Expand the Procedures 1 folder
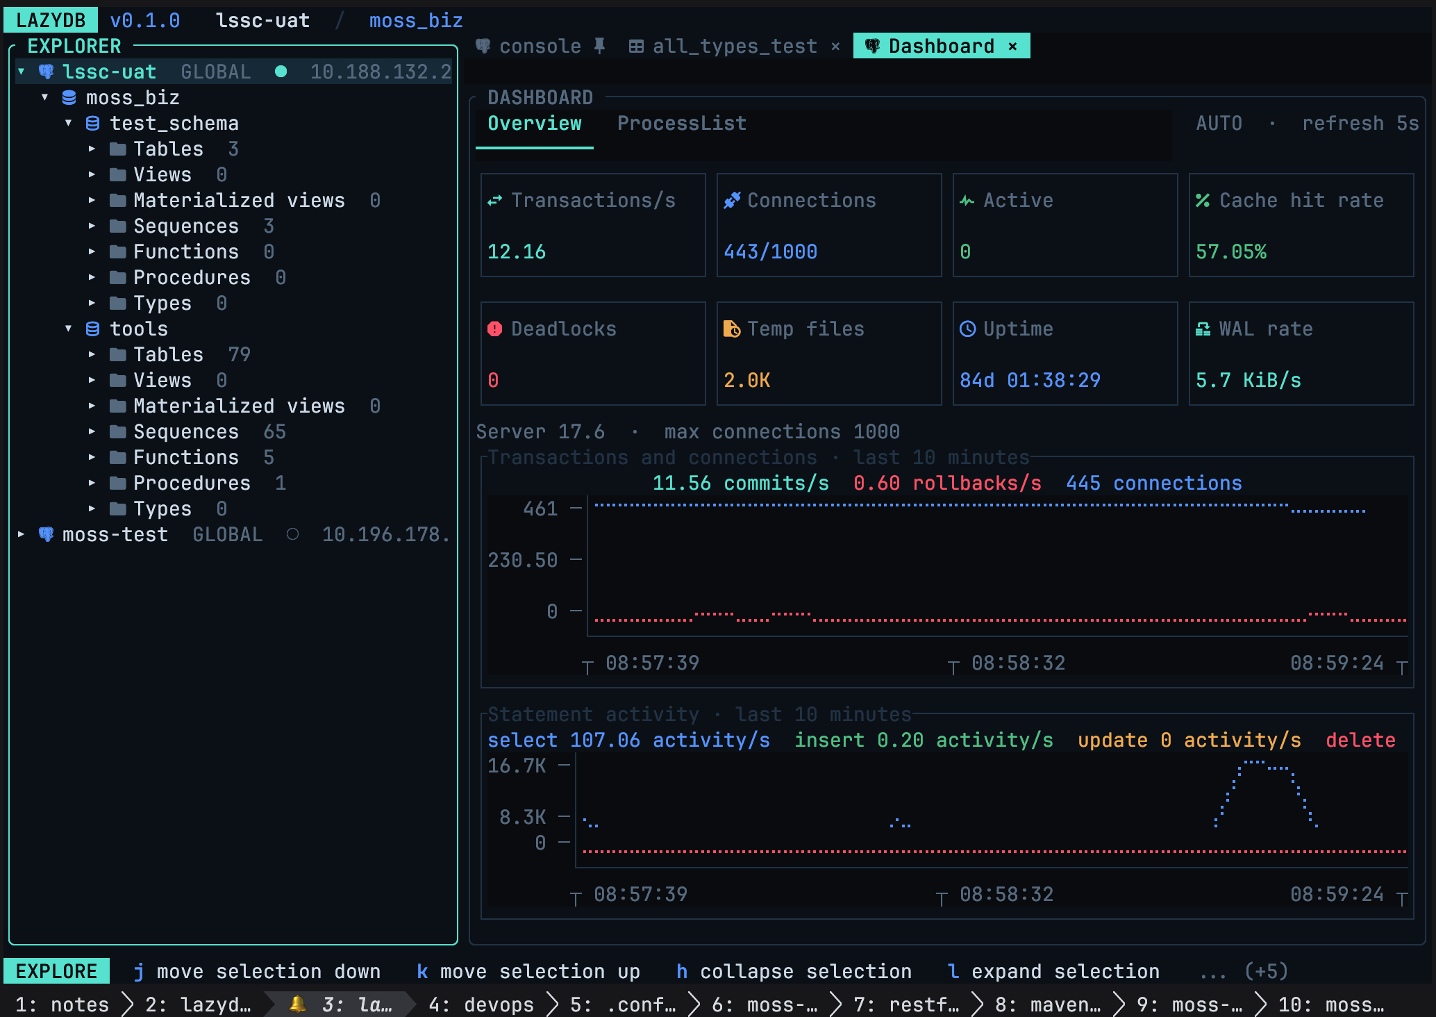 [92, 483]
